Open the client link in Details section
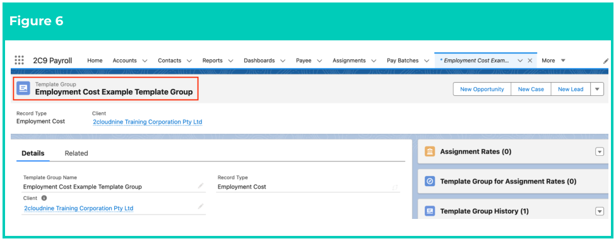This screenshot has width=616, height=241. click(x=78, y=208)
